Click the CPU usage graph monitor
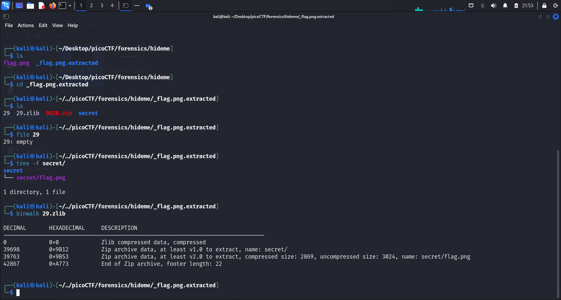This screenshot has height=300, width=561. pyautogui.click(x=440, y=8)
